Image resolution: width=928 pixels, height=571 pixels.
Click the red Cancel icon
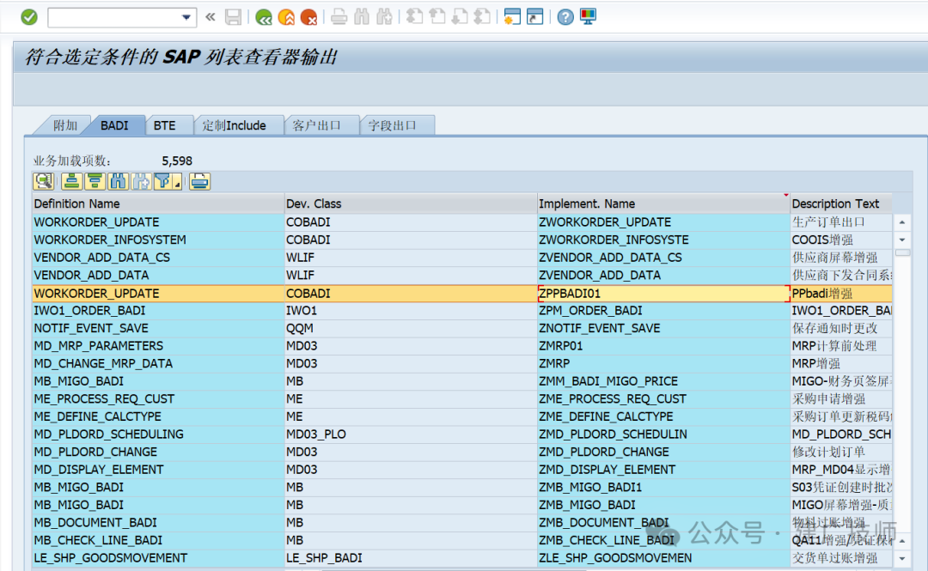(309, 17)
